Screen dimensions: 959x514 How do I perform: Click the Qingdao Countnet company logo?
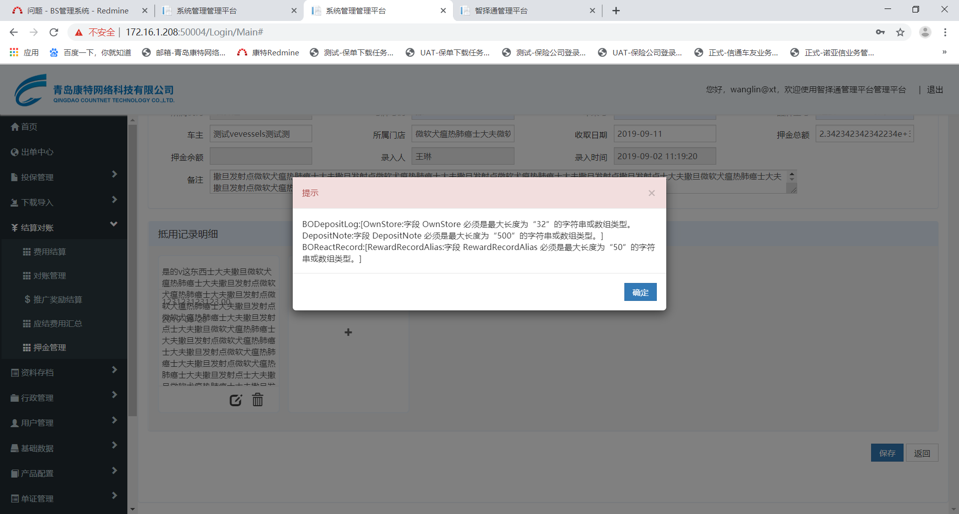coord(94,90)
